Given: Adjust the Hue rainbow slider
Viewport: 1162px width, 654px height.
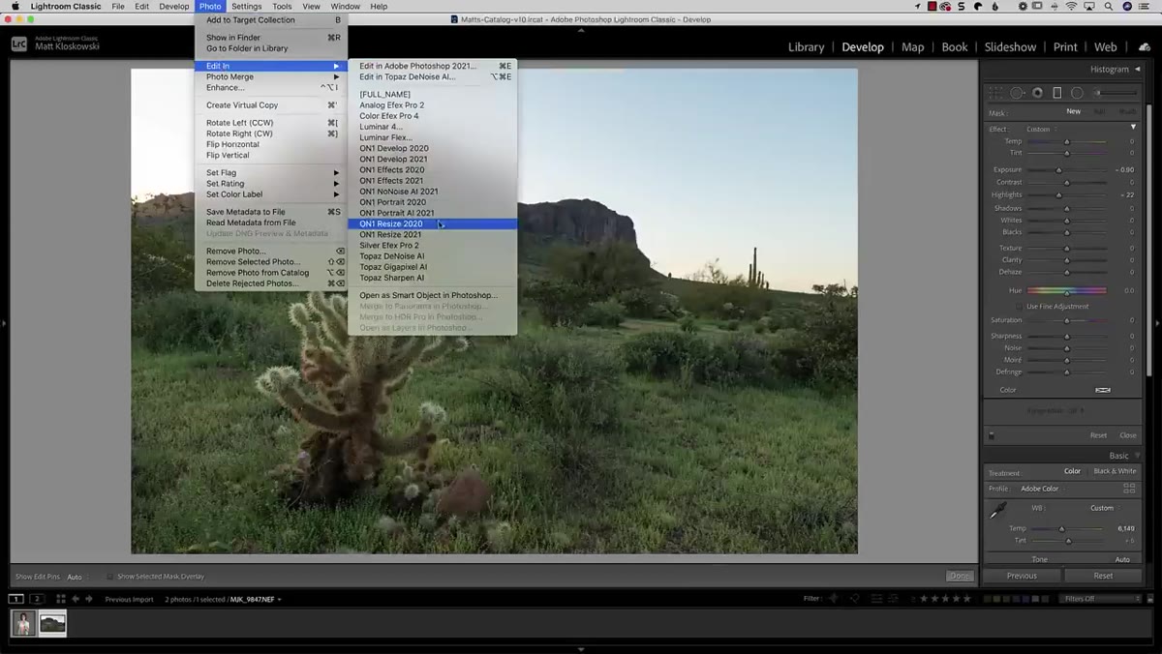Looking at the screenshot, I should (x=1066, y=290).
